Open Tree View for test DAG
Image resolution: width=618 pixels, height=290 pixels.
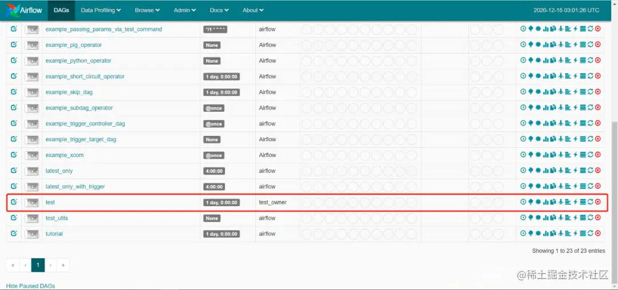(x=530, y=202)
